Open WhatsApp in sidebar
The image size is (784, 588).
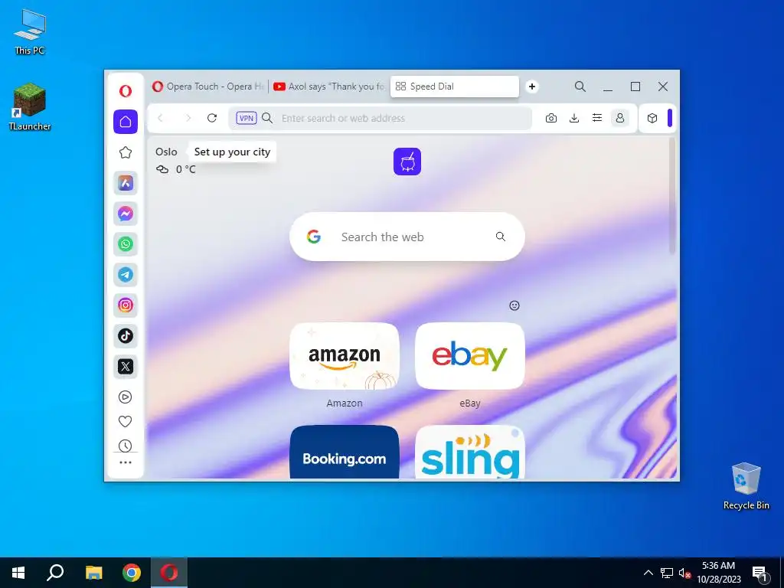pyautogui.click(x=126, y=244)
